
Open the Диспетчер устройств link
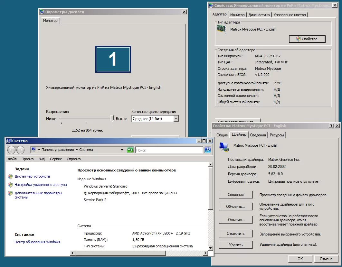(x=32, y=176)
